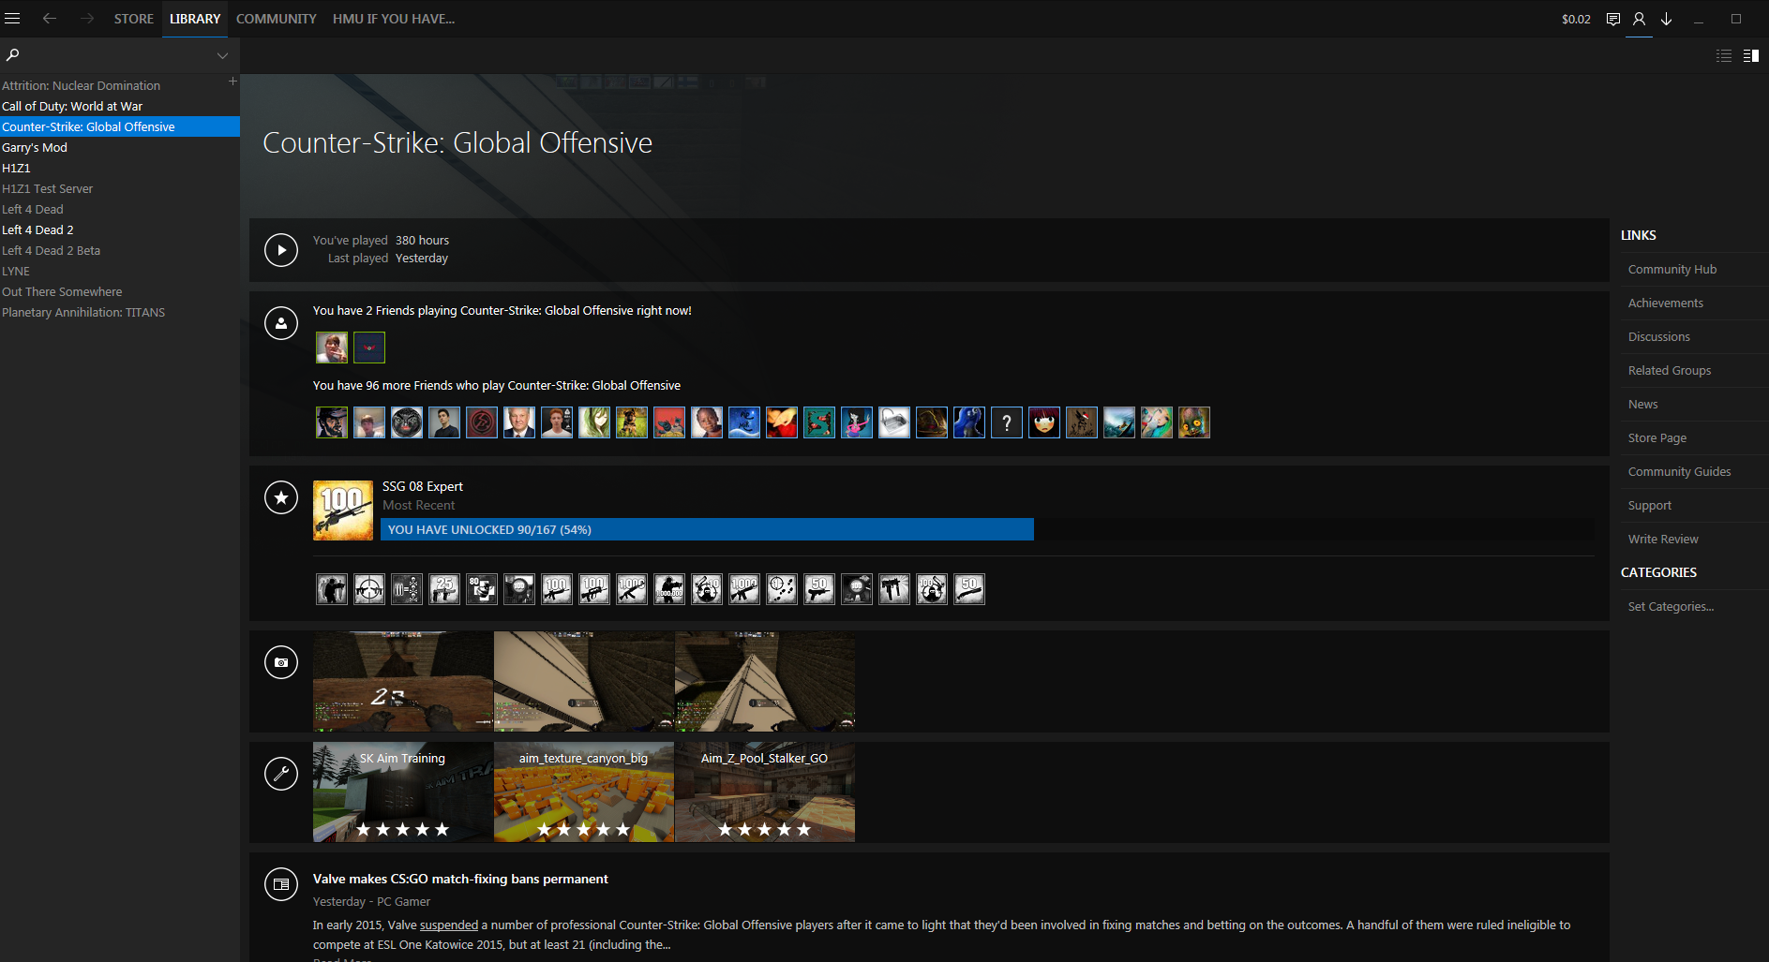Open the Related Groups link
This screenshot has height=962, width=1769.
pos(1670,370)
